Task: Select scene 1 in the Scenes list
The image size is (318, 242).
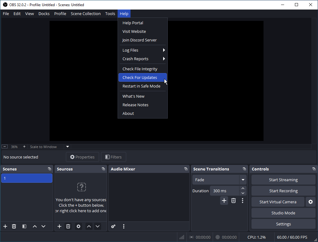Action: tap(26, 178)
